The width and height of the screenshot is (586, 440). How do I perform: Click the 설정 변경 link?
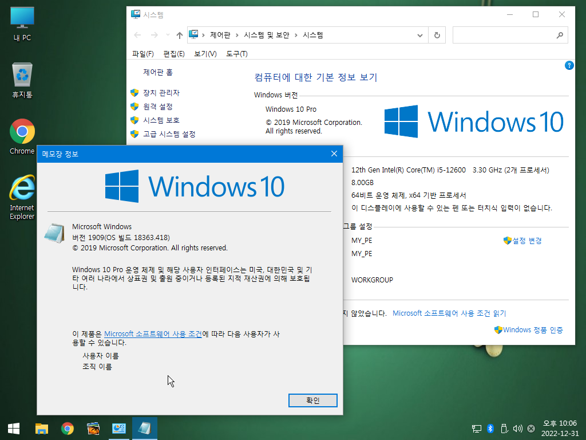pyautogui.click(x=526, y=241)
